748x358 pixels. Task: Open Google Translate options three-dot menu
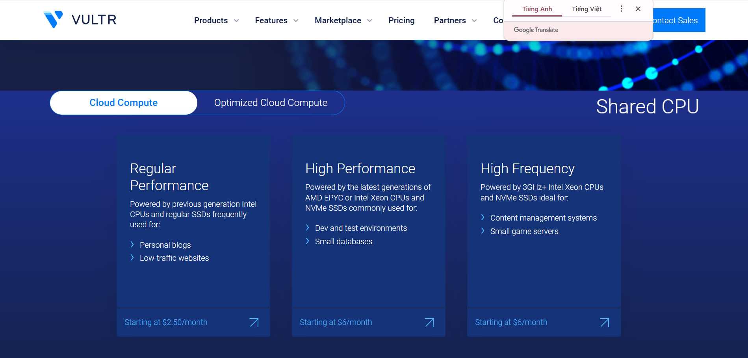[621, 9]
